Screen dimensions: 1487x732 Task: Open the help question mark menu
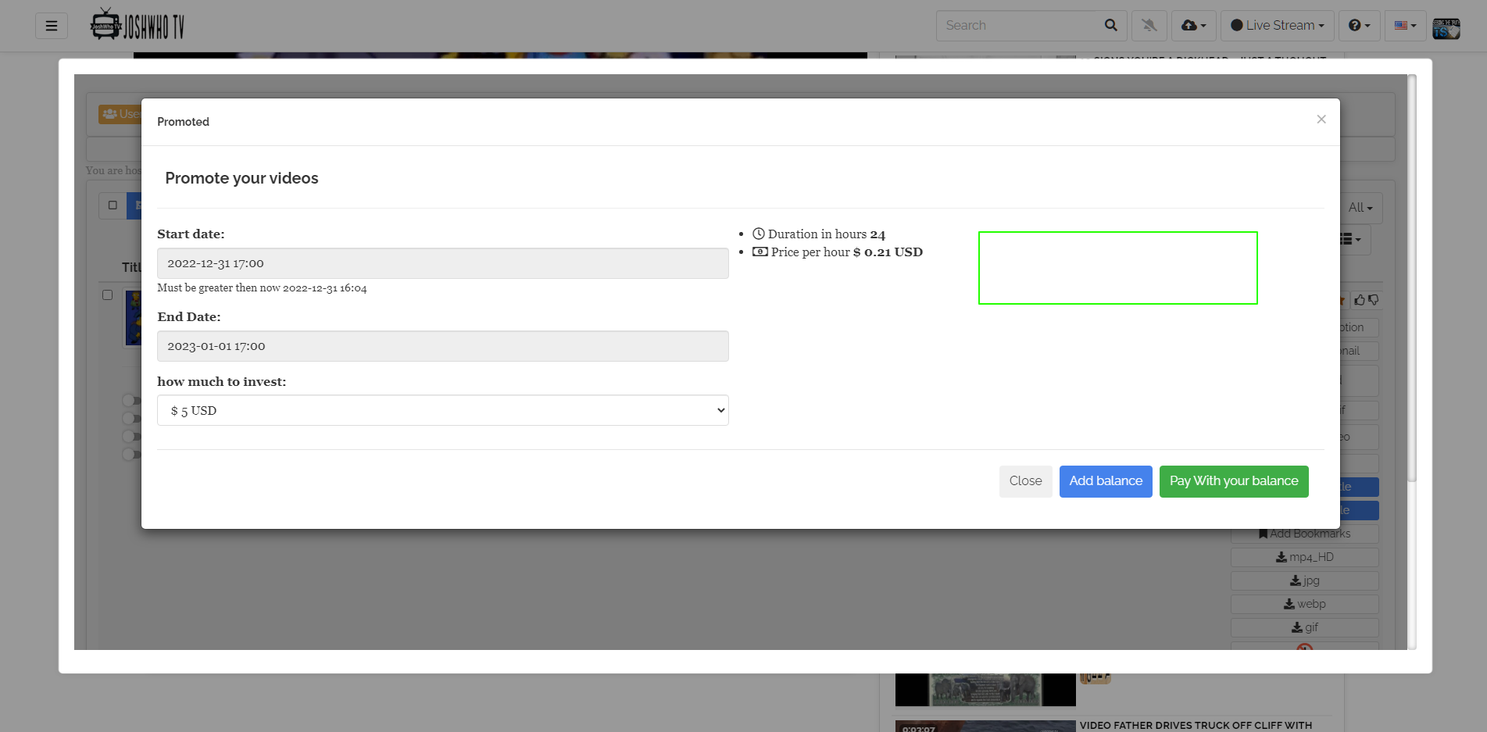[1360, 26]
